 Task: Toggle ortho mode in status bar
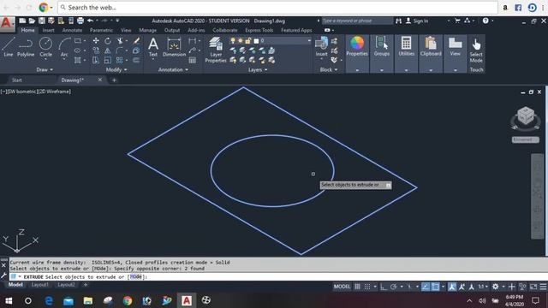tap(384, 287)
